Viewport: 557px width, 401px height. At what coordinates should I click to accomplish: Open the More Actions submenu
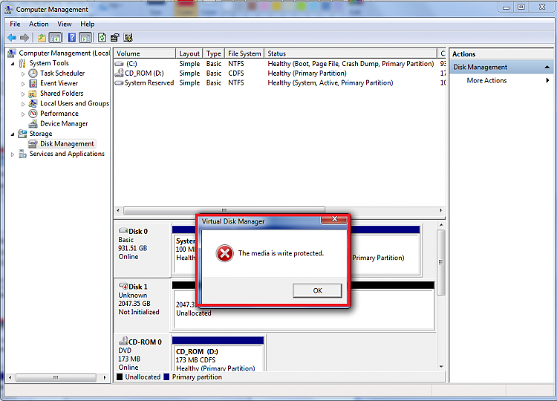[502, 81]
